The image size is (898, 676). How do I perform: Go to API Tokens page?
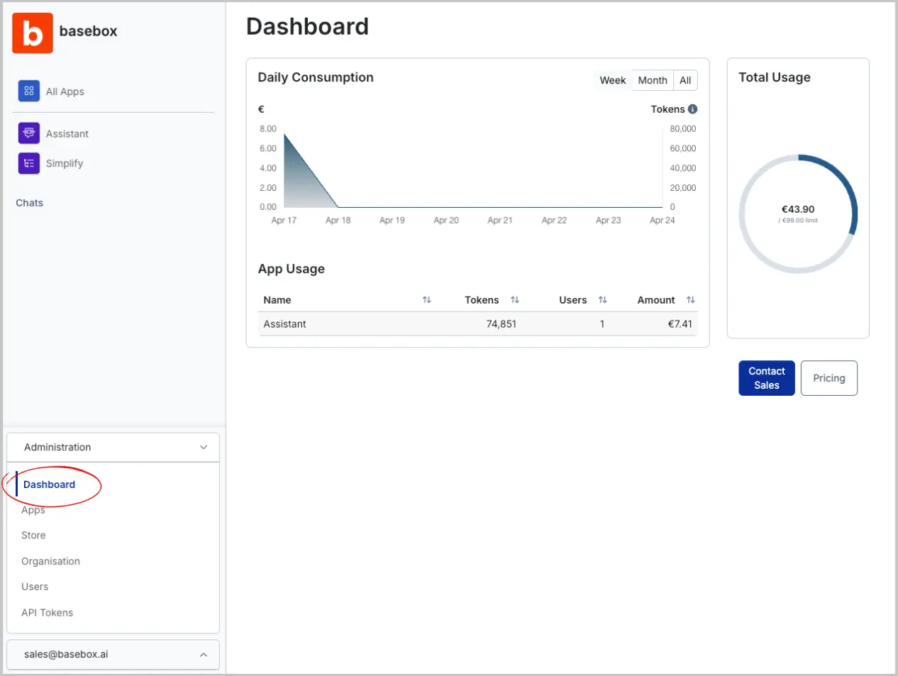[47, 613]
